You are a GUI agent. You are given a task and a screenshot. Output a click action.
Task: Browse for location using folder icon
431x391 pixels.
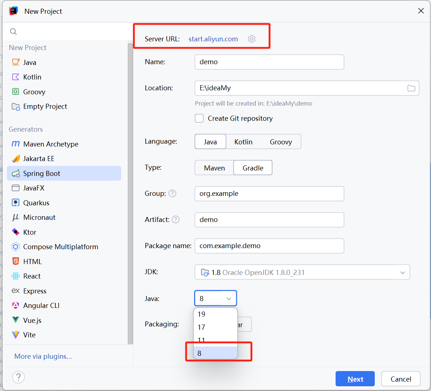(x=411, y=88)
